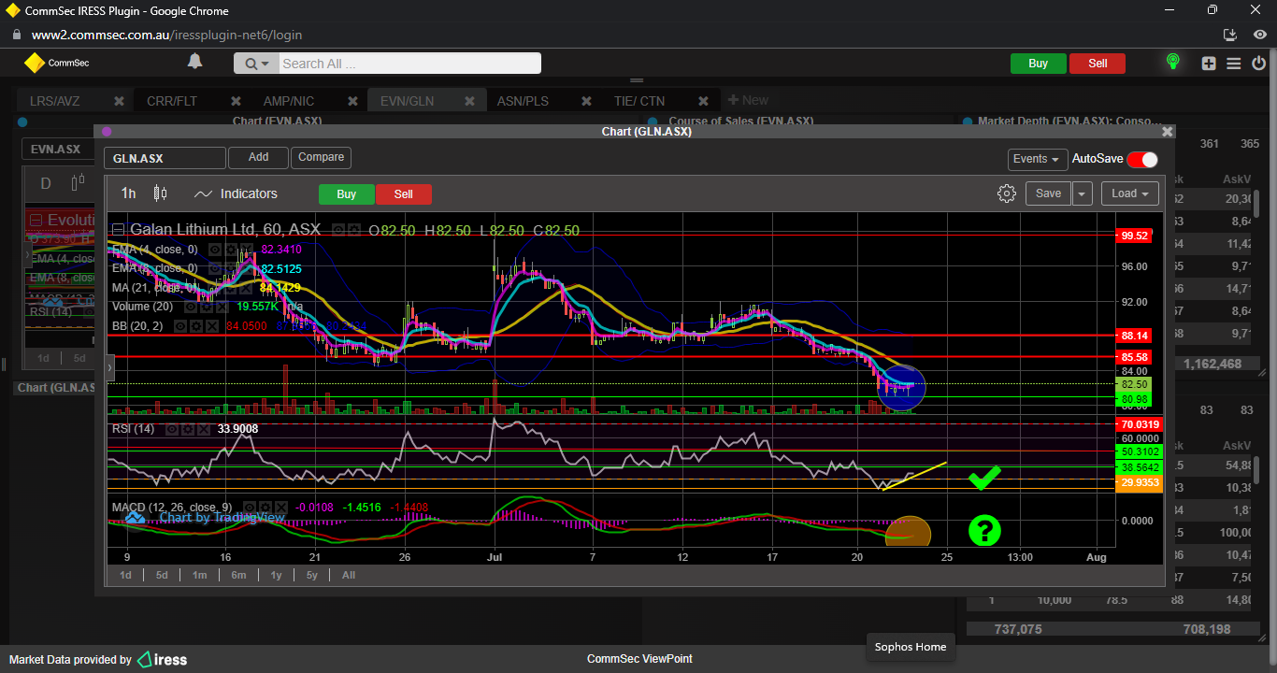Open the 1h interval selector

pyautogui.click(x=128, y=193)
